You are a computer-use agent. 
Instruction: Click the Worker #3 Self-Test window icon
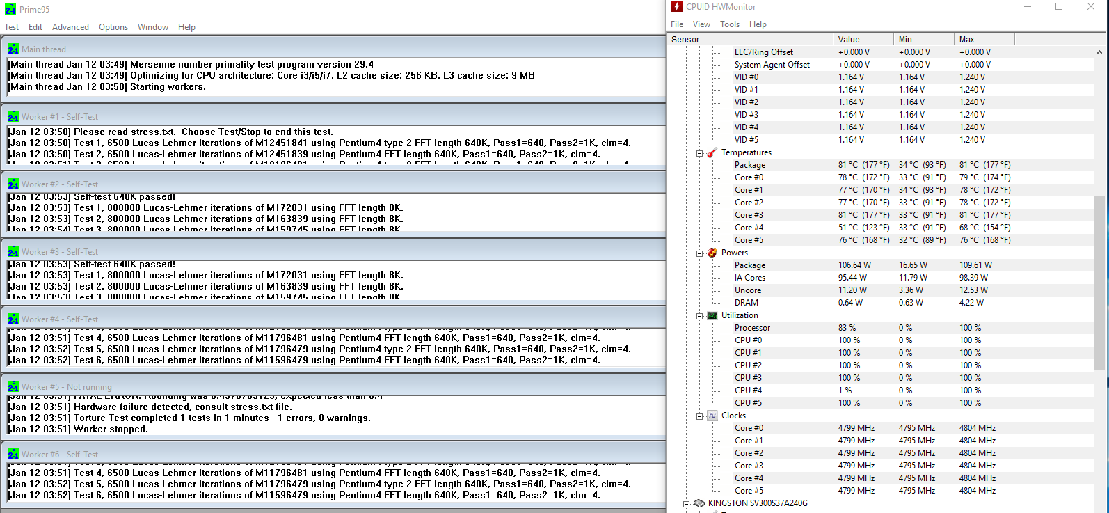click(x=13, y=252)
